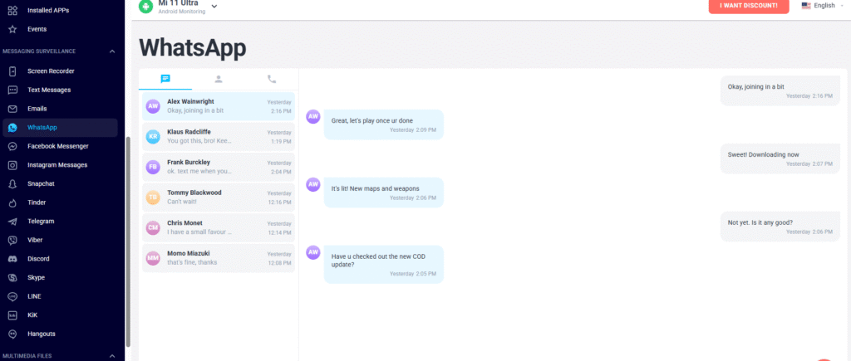
Task: Click the Instagram Messages icon
Action: (x=12, y=165)
